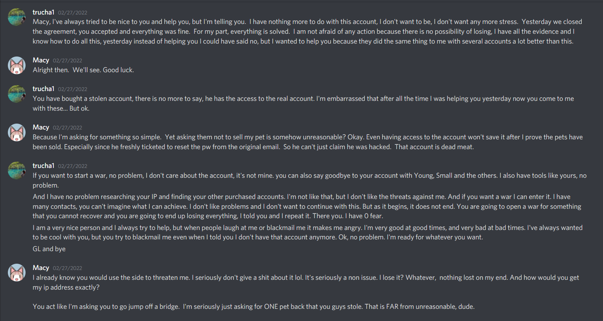Click Macy's avatar on the last message
603x321 pixels.
[17, 273]
